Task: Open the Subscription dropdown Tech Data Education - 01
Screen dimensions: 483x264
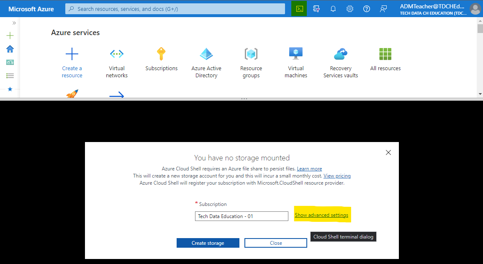Action: coord(241,216)
